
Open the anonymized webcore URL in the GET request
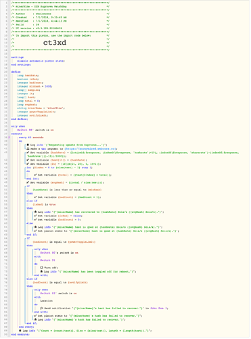click(x=90, y=149)
